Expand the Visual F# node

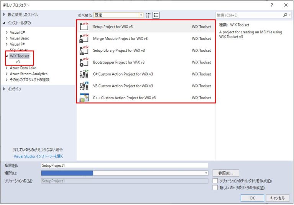(7, 44)
